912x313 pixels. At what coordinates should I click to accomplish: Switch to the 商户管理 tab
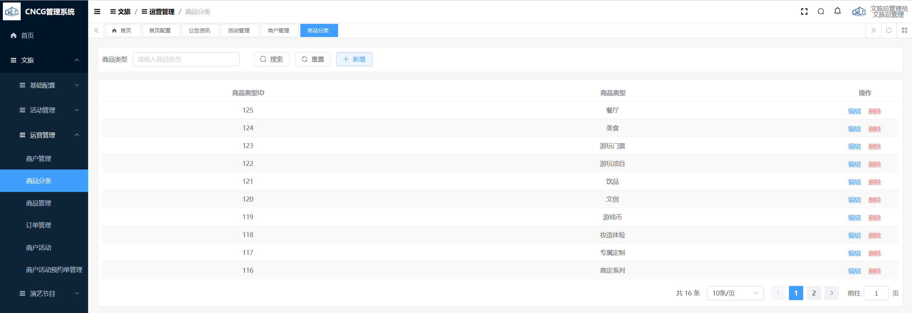click(279, 30)
